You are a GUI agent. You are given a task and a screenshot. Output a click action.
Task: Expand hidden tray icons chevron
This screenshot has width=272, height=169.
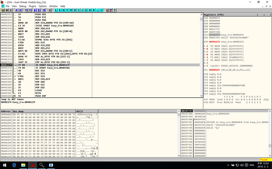228,165
